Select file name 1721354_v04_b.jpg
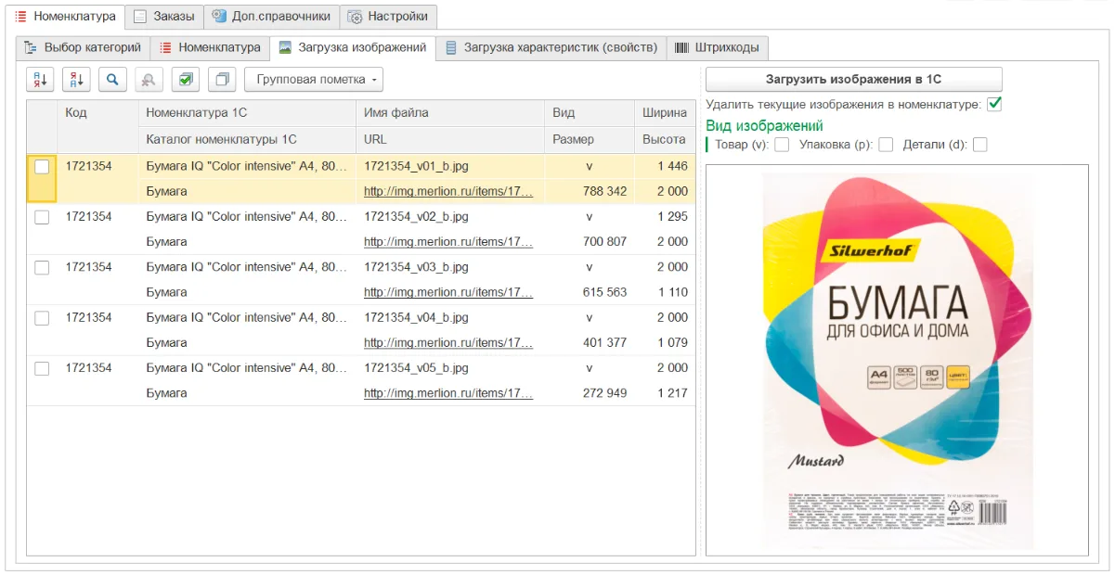 (416, 317)
